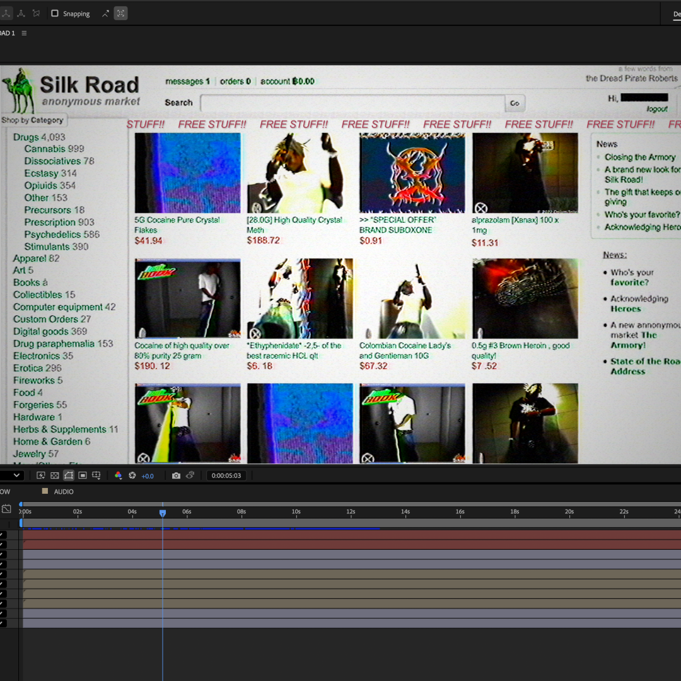Open the Fast Previews lightning menu
The height and width of the screenshot is (681, 681).
point(41,475)
